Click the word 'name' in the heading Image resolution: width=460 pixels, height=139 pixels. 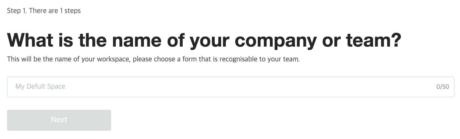137,40
